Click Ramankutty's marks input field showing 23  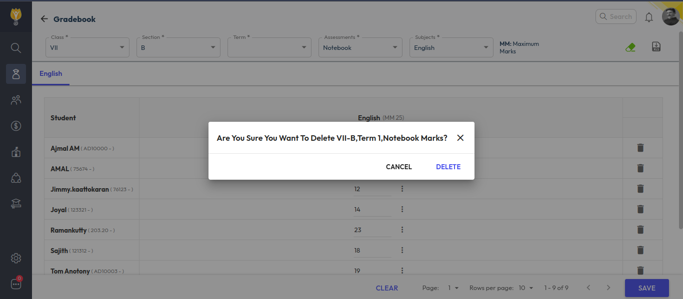click(372, 230)
